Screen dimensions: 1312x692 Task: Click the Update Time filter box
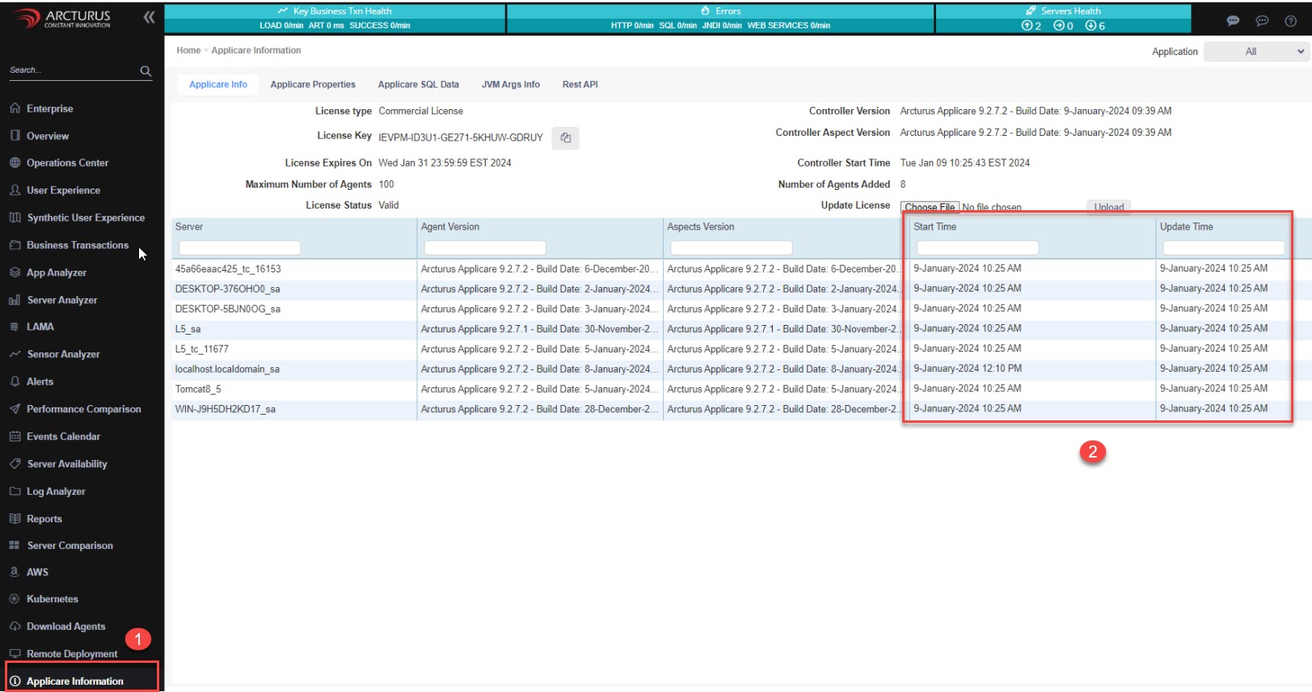click(1224, 247)
